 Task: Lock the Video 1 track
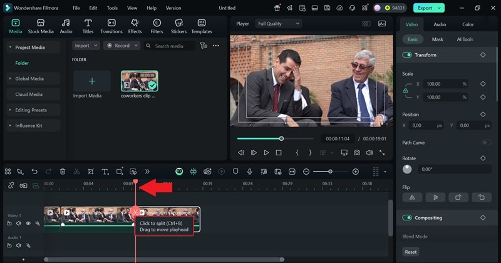tap(9, 224)
